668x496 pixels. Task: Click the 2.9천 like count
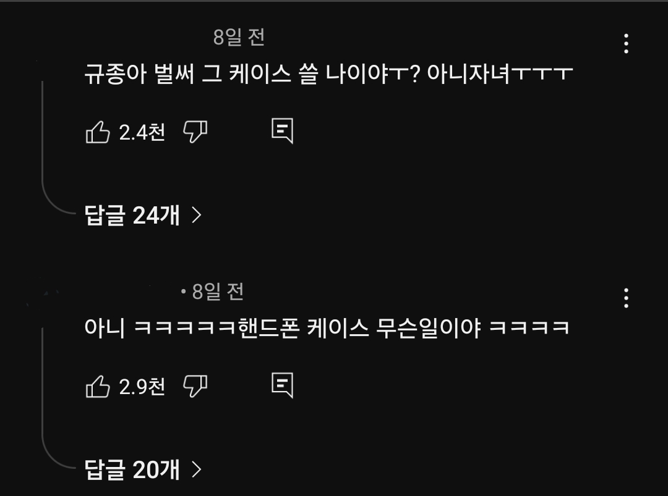[142, 387]
